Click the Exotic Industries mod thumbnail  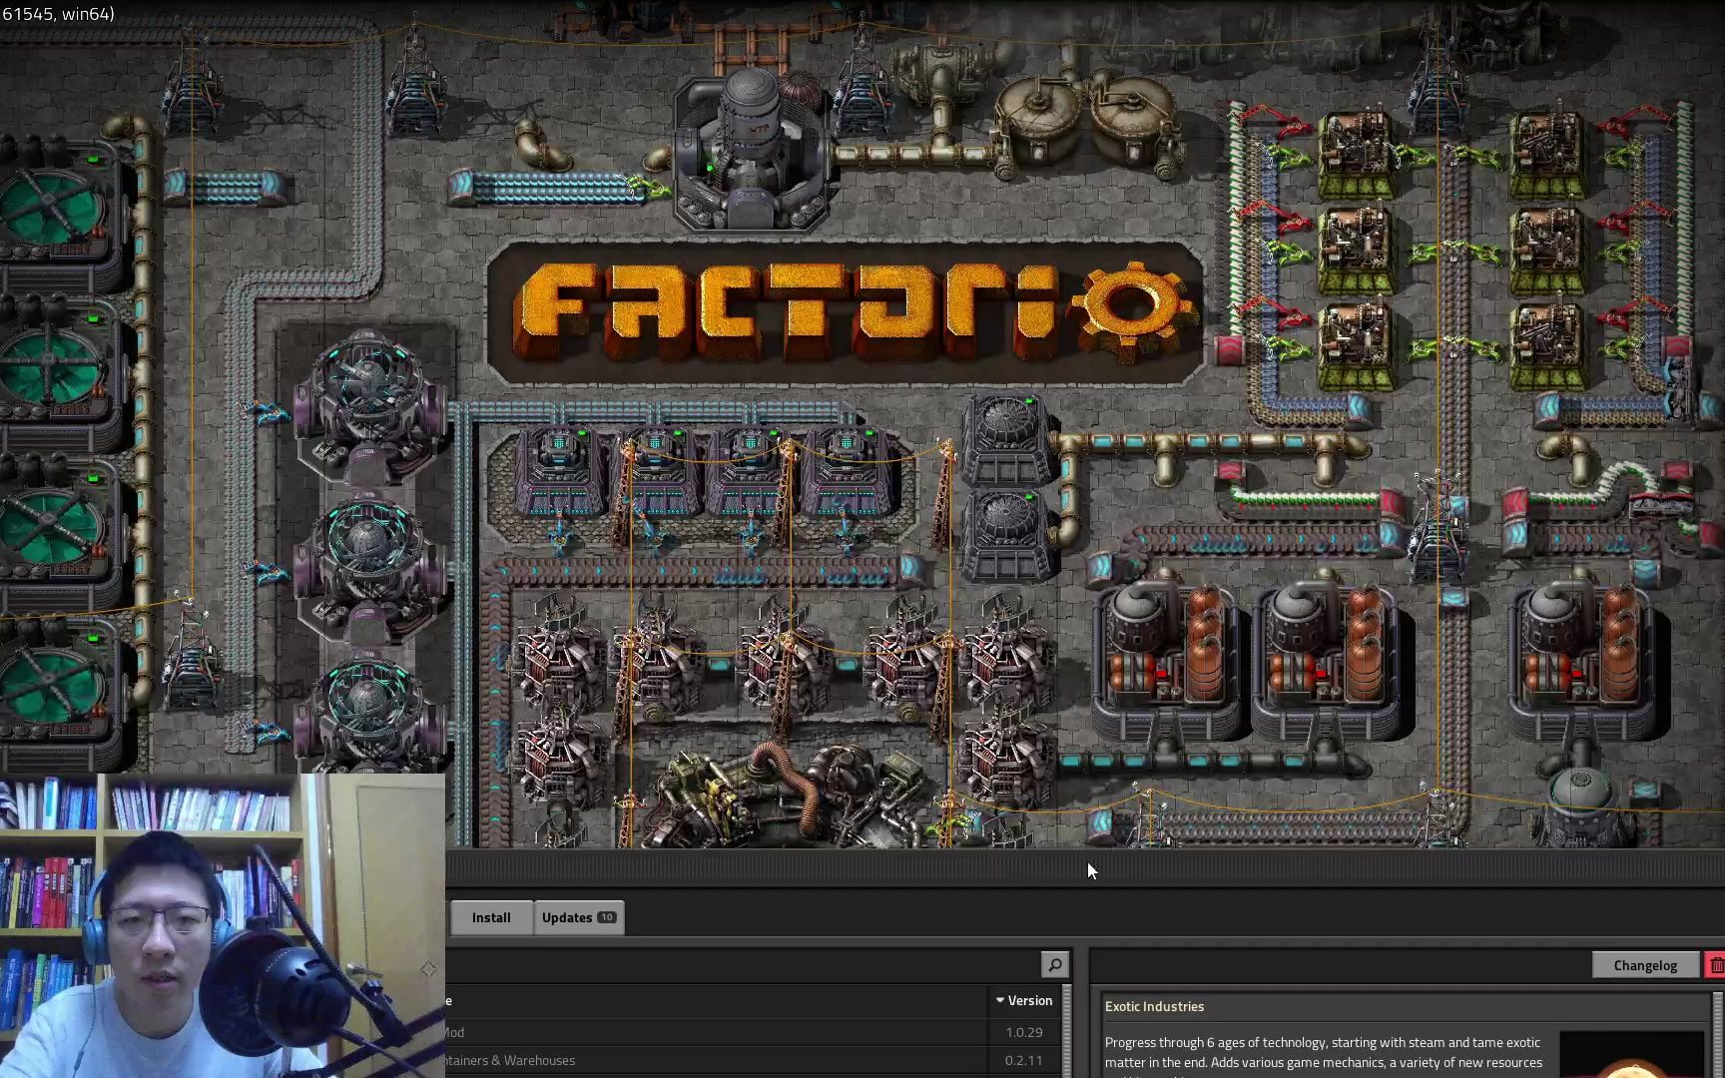click(1631, 1055)
